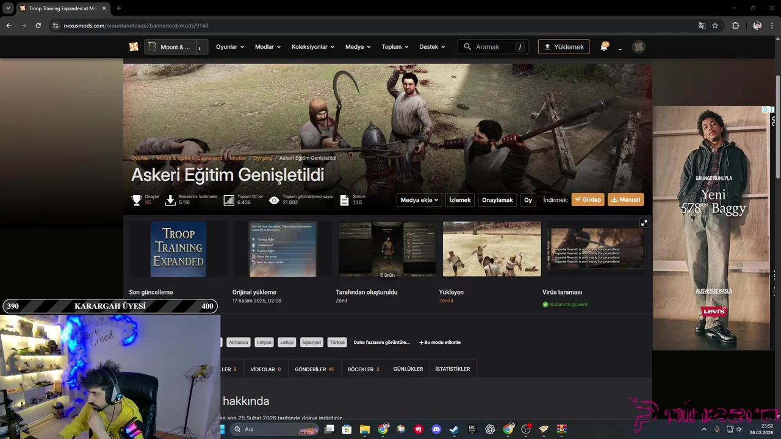Click Bu modu etiketle link
781x439 pixels.
(x=440, y=343)
